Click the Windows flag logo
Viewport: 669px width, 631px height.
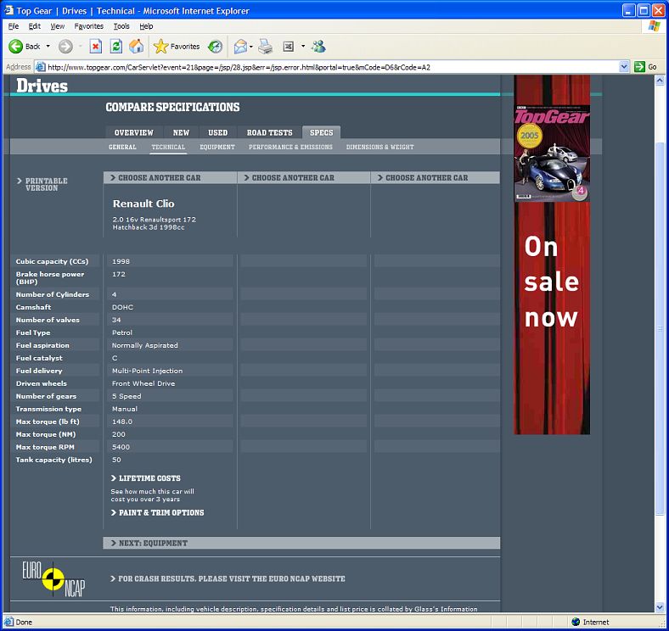tap(654, 26)
